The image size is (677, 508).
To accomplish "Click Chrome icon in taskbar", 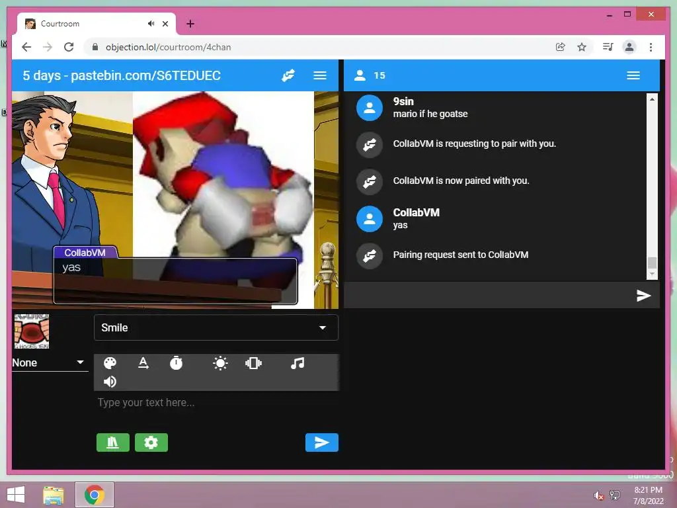I will [95, 495].
